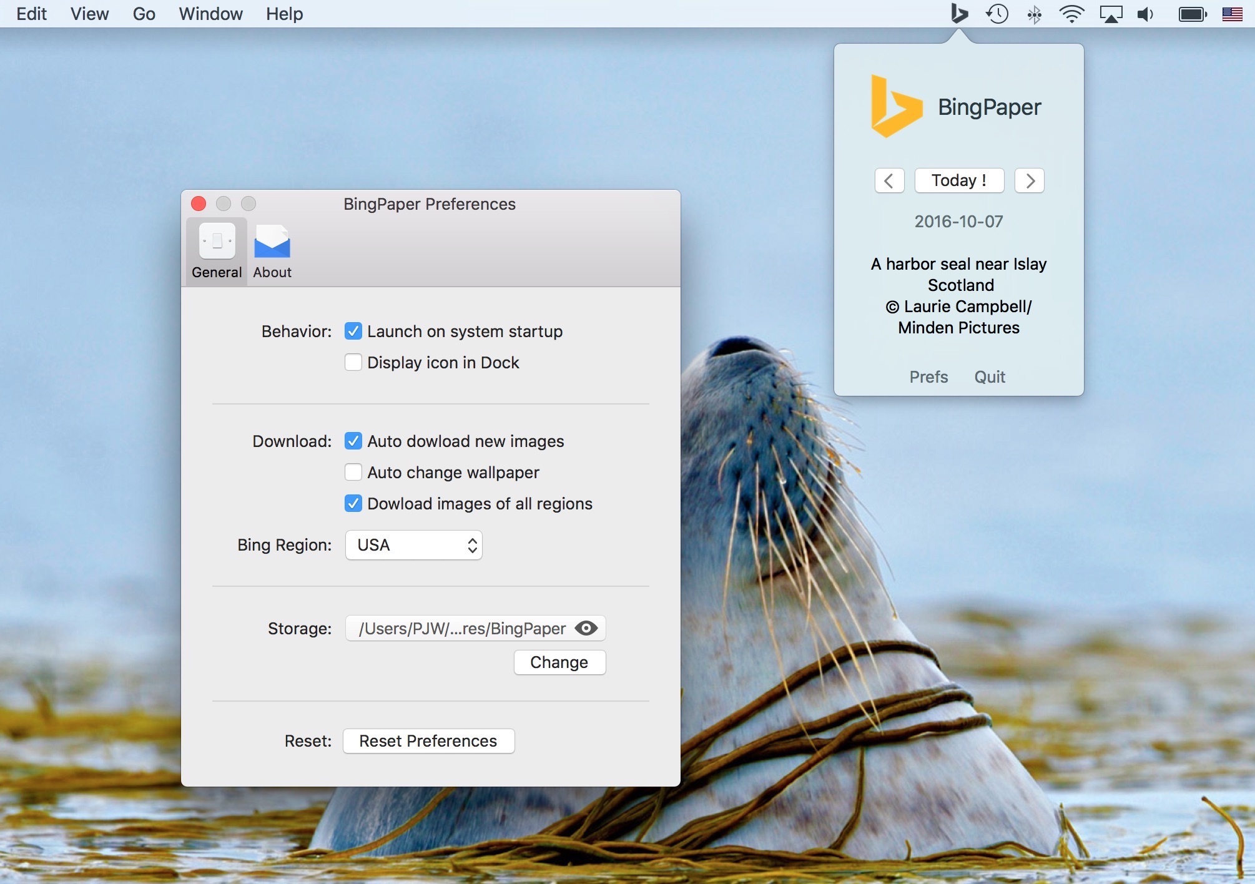This screenshot has height=884, width=1255.
Task: Enable Display icon in Dock
Action: [x=353, y=362]
